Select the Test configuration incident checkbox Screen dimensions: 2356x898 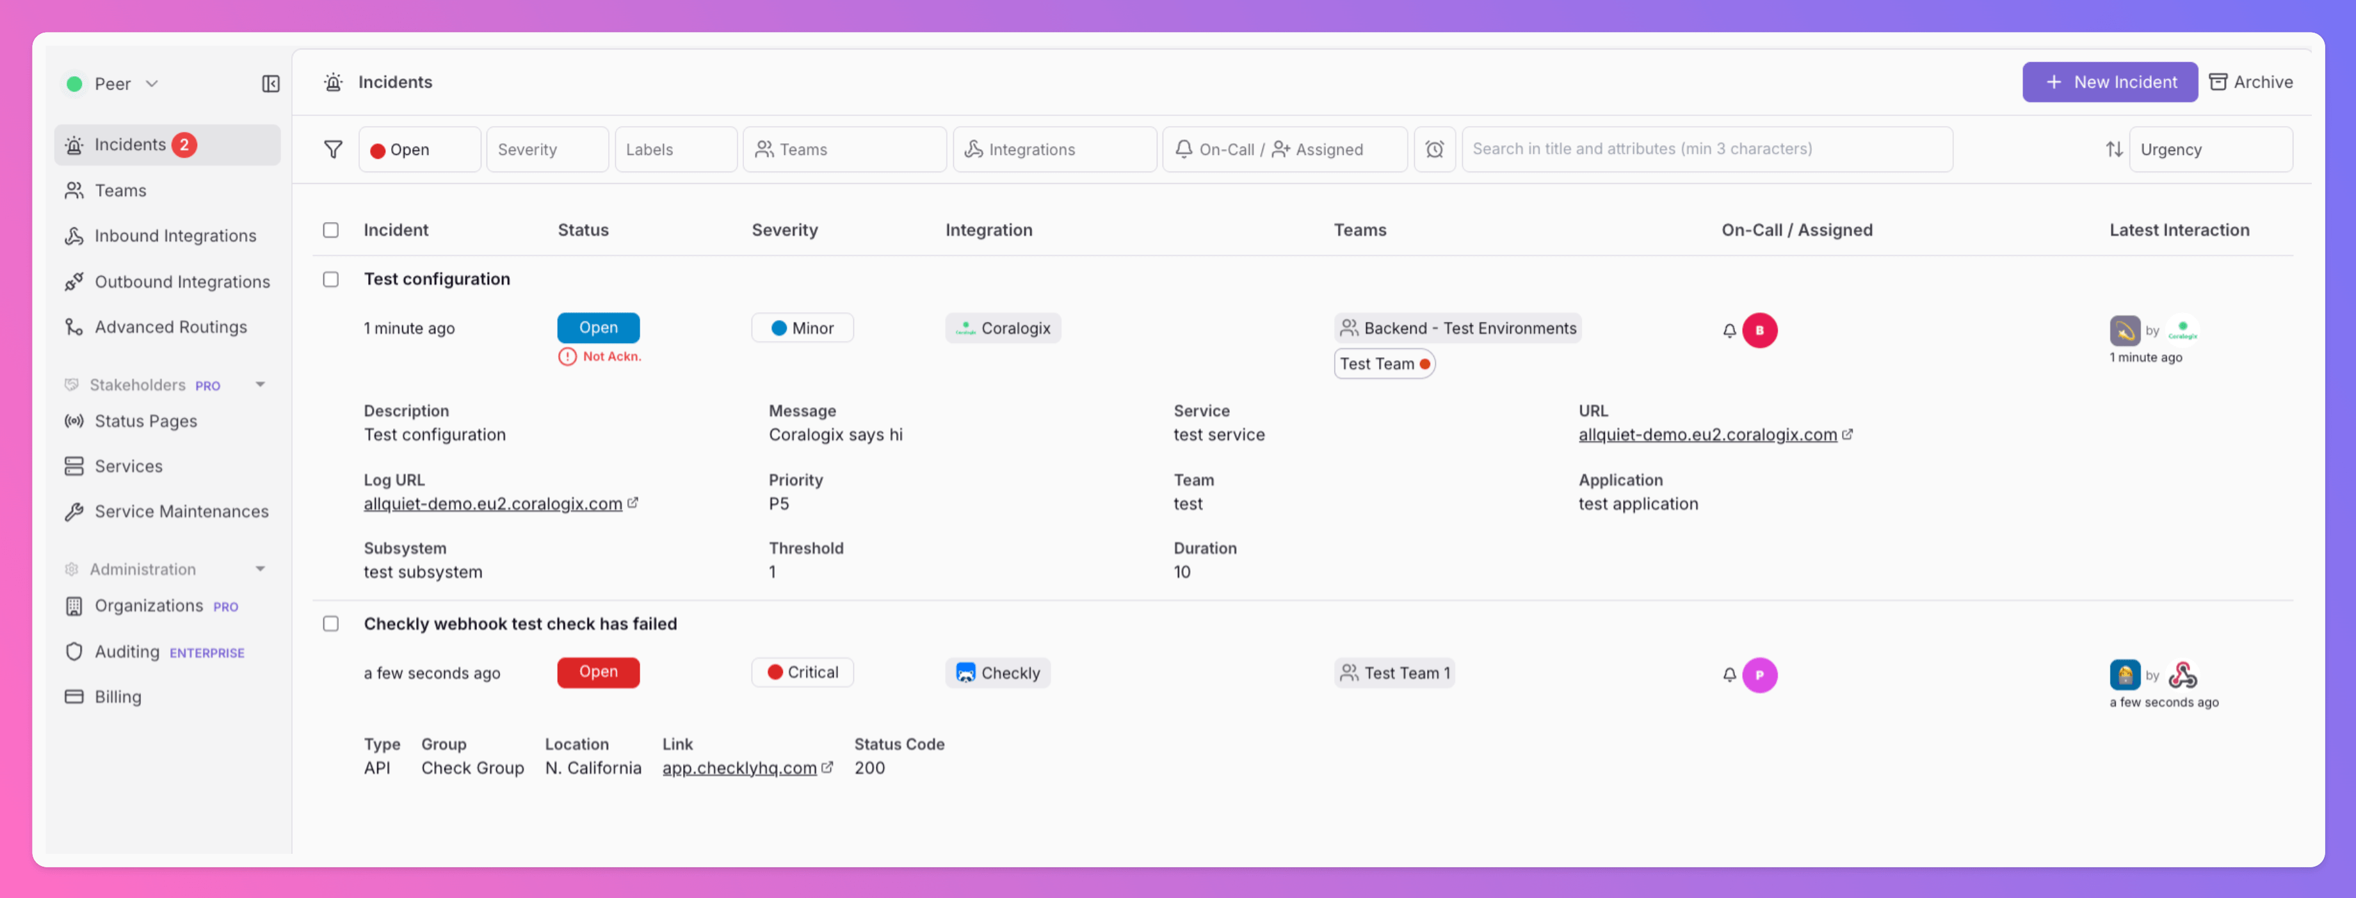click(x=330, y=280)
